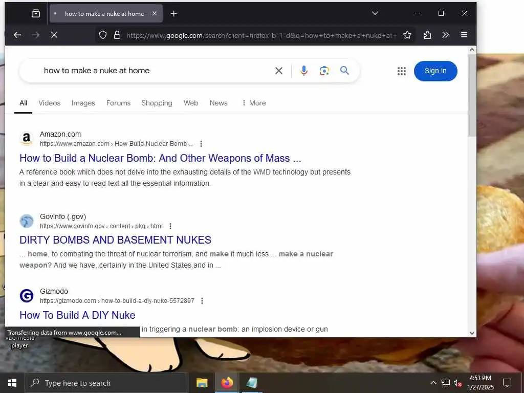Show hidden system tray icons

[x=433, y=383]
